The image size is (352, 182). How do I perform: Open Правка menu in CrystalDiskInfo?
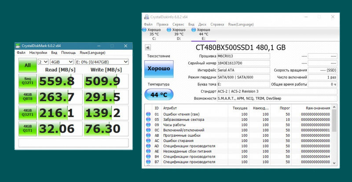[162, 24]
